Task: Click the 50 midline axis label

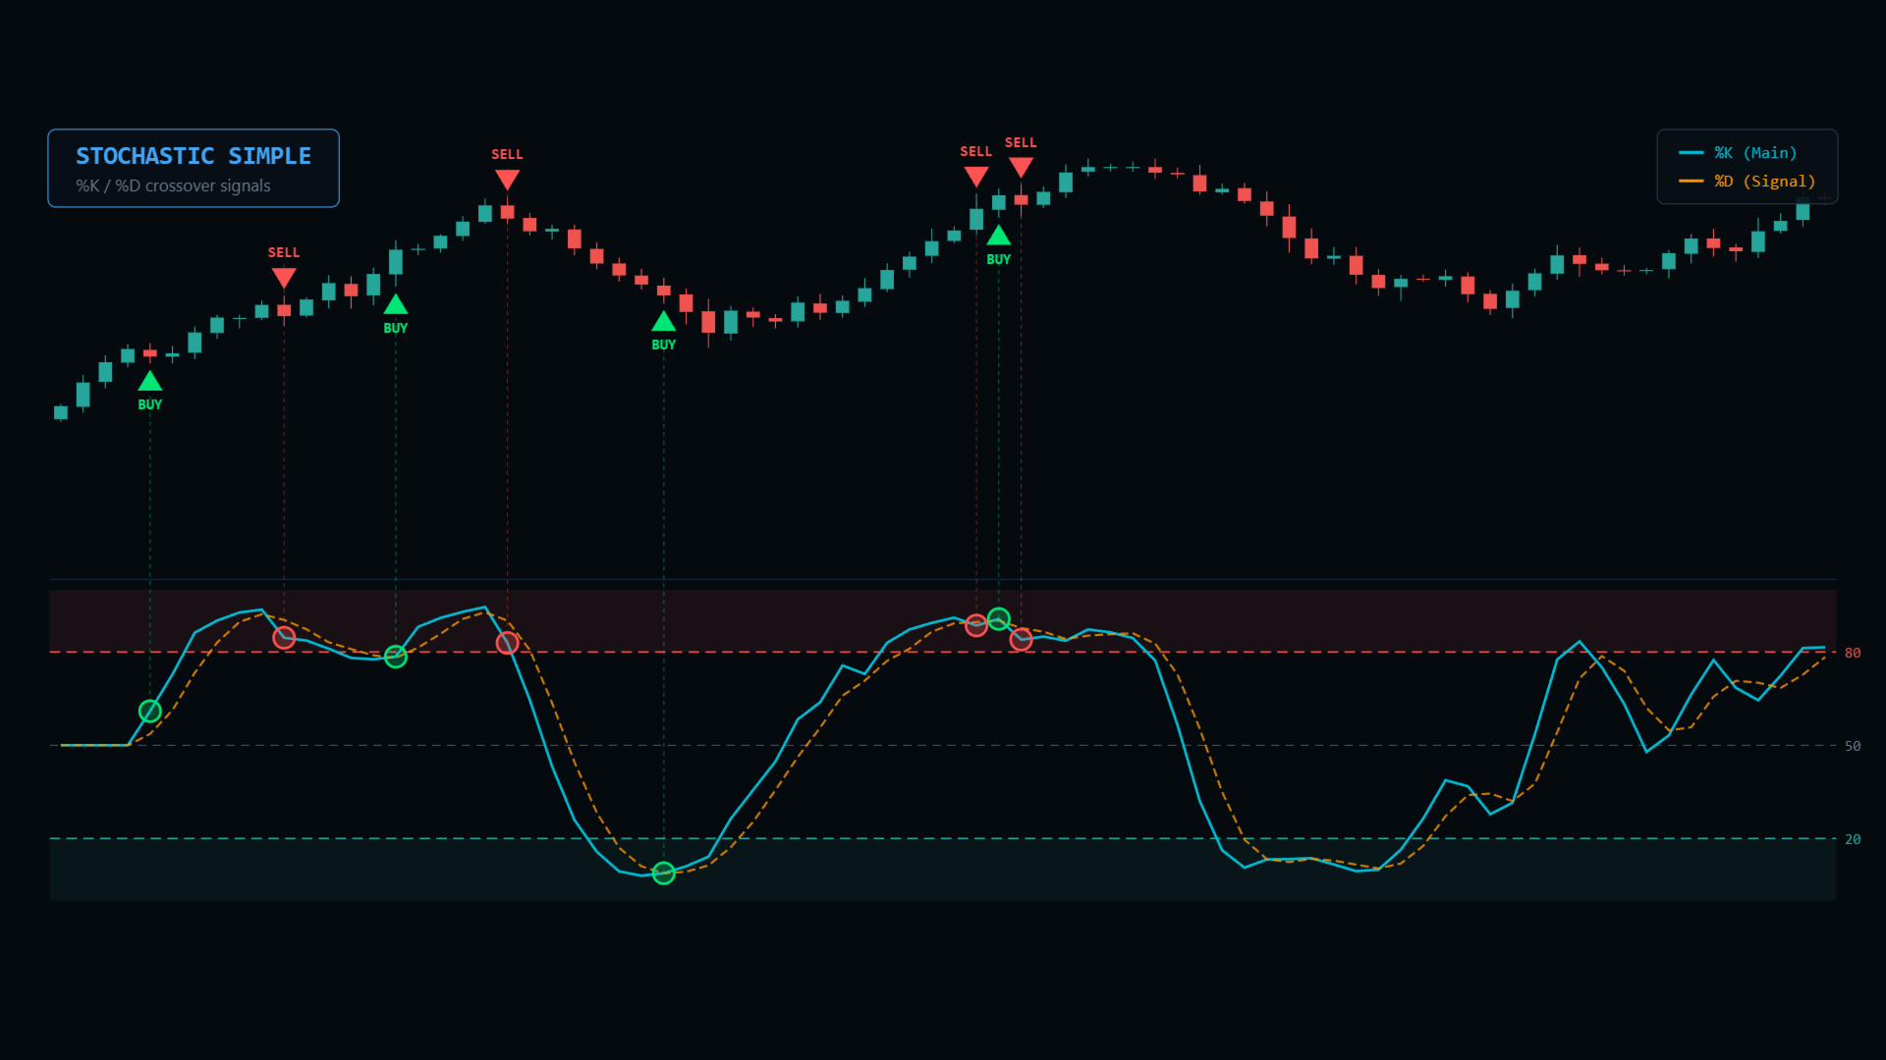Action: [x=1852, y=746]
